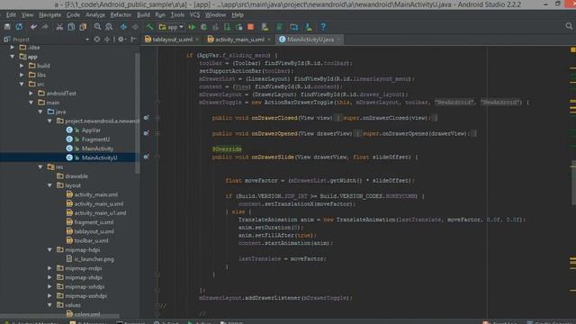Open the Refactor menu

click(121, 14)
